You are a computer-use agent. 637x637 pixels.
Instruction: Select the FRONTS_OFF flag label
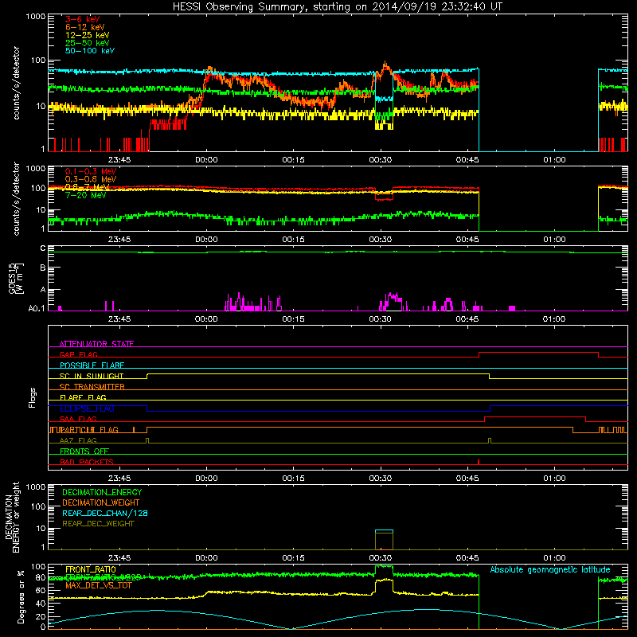point(84,451)
